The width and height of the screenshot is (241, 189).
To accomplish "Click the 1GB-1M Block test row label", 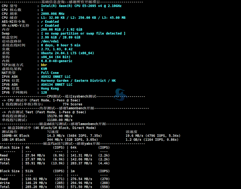I will tap(14, 140).
